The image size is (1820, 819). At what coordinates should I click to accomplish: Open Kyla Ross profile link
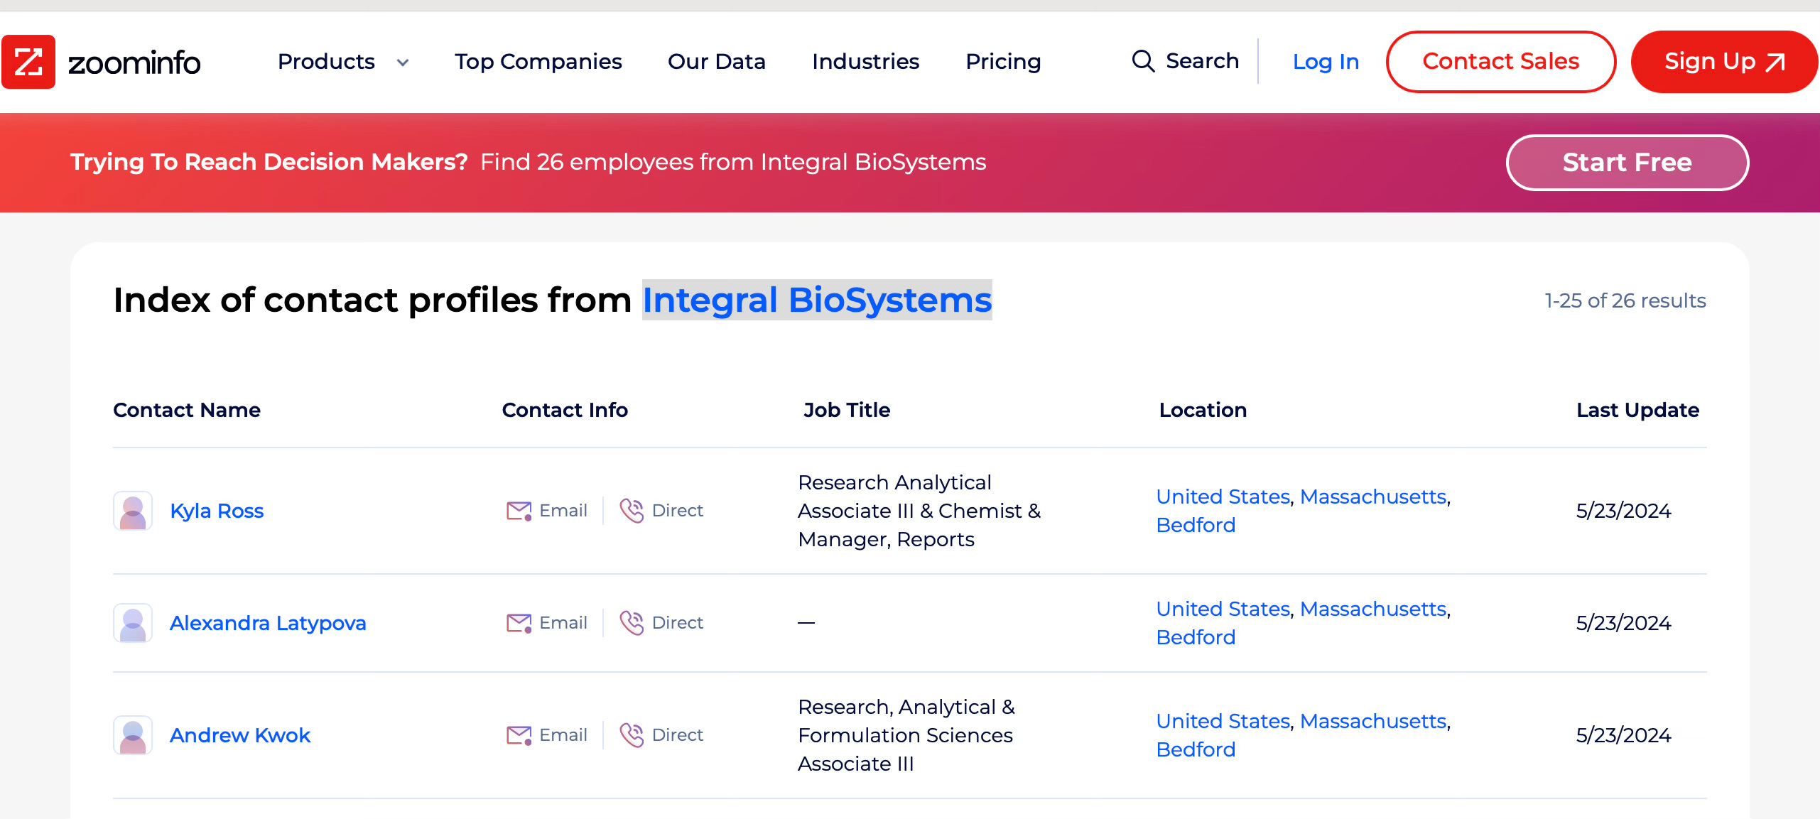(217, 511)
